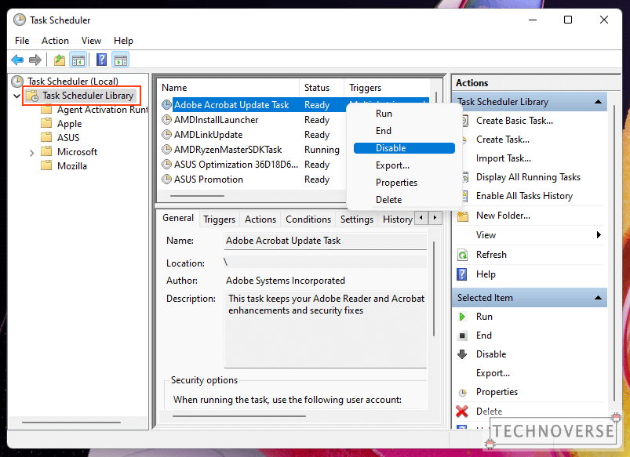Click the Refresh green icon in Actions pane
The height and width of the screenshot is (457, 630).
coord(462,255)
